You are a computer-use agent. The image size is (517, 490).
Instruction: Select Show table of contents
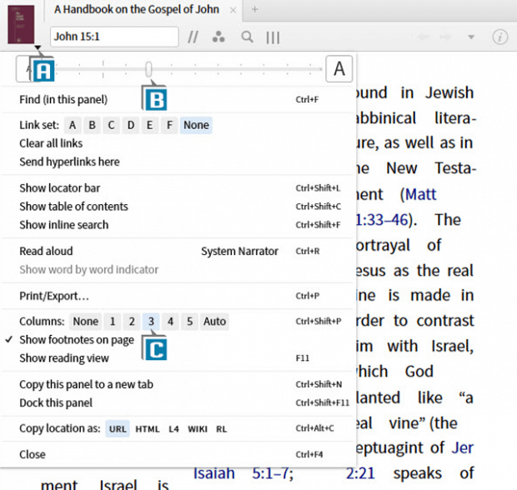pyautogui.click(x=73, y=207)
